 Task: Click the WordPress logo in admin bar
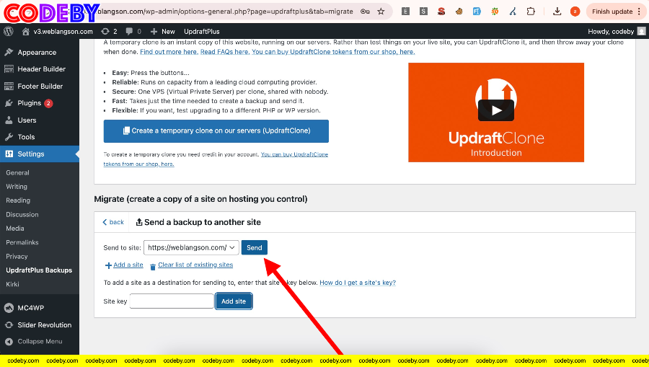pyautogui.click(x=8, y=32)
